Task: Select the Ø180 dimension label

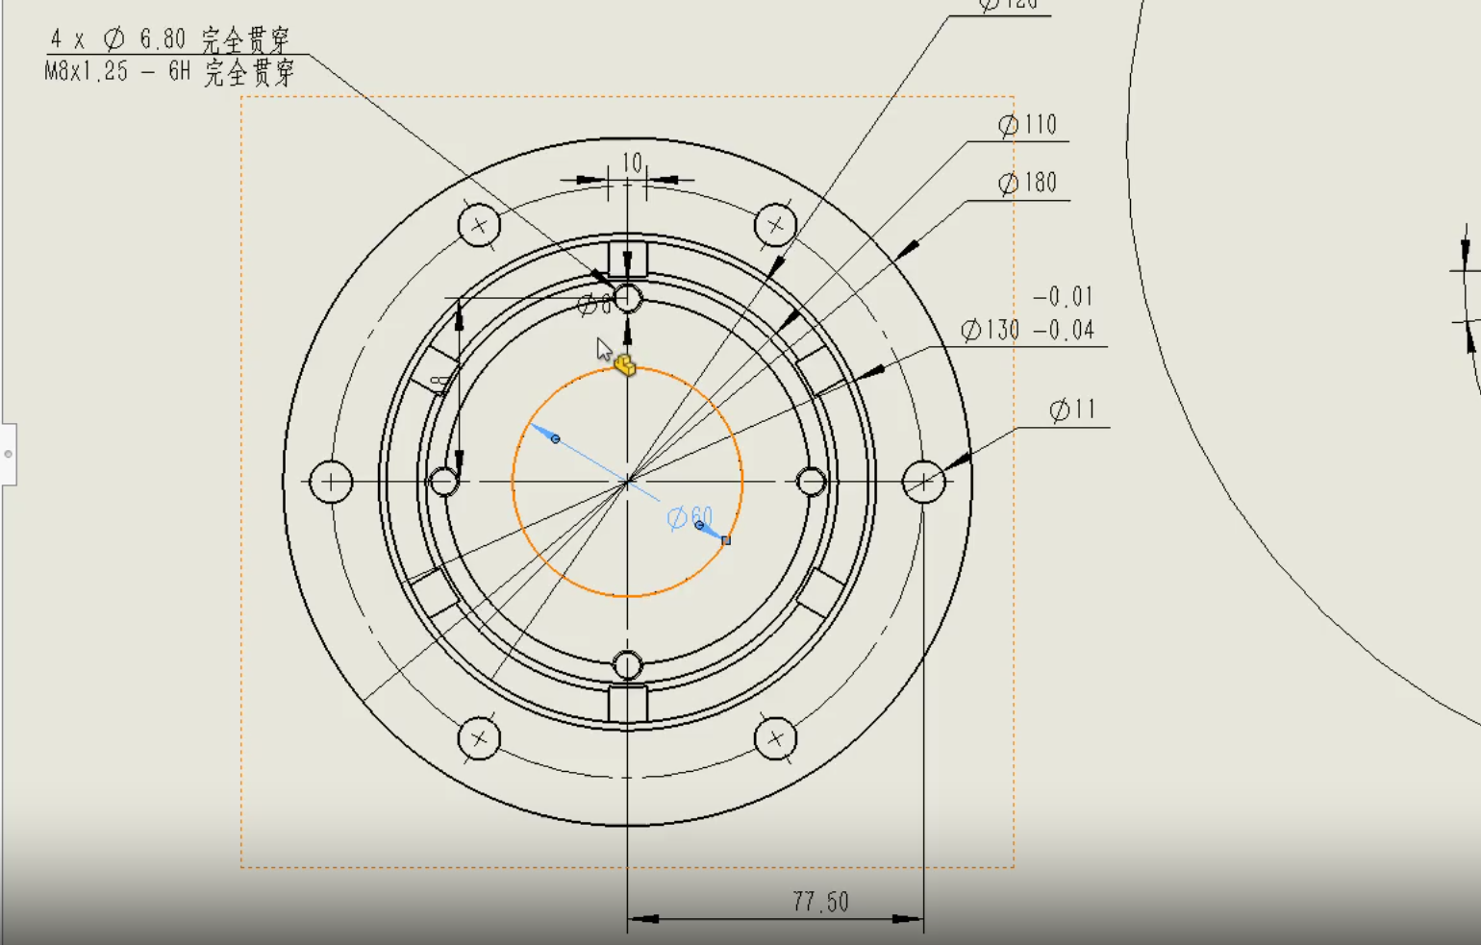Action: pos(1027,184)
